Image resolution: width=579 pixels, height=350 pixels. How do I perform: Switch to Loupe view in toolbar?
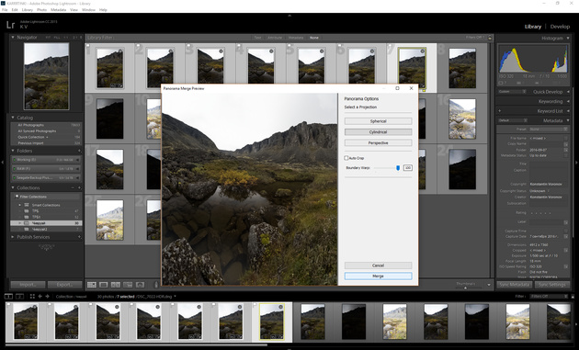click(104, 285)
